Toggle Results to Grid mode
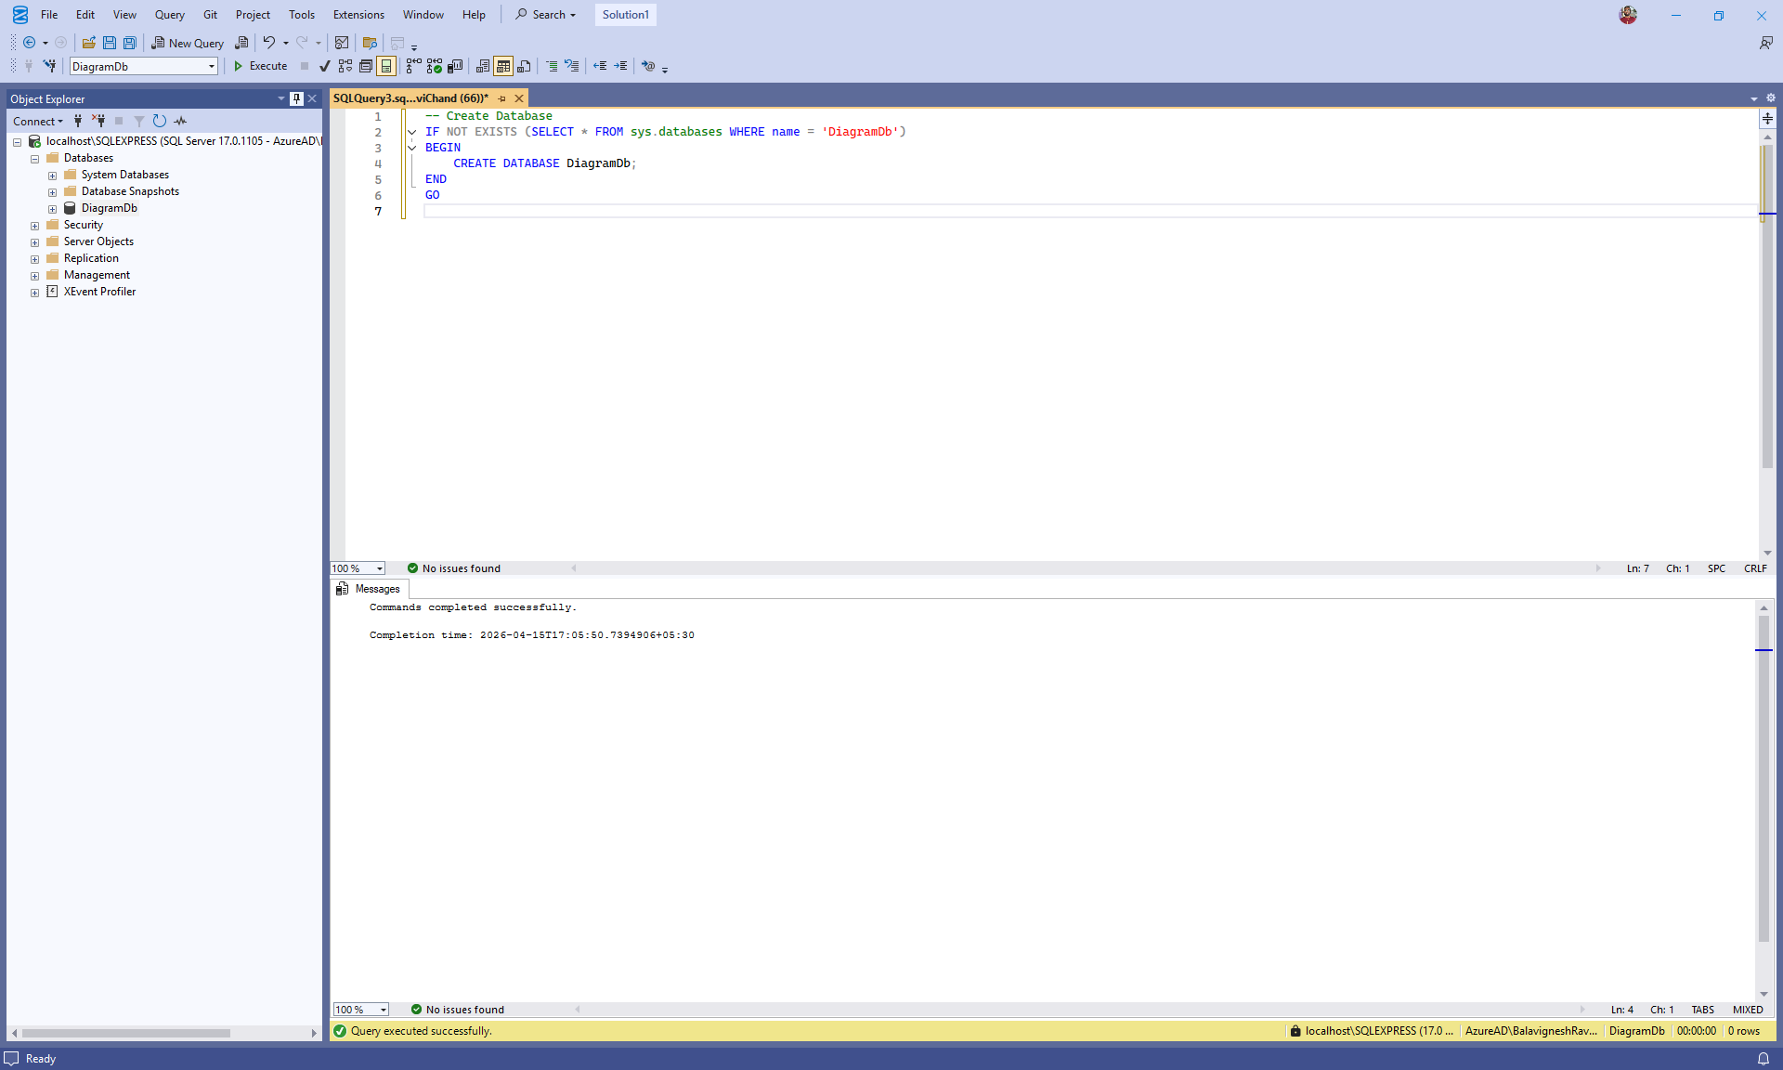Viewport: 1783px width, 1070px height. [503, 66]
